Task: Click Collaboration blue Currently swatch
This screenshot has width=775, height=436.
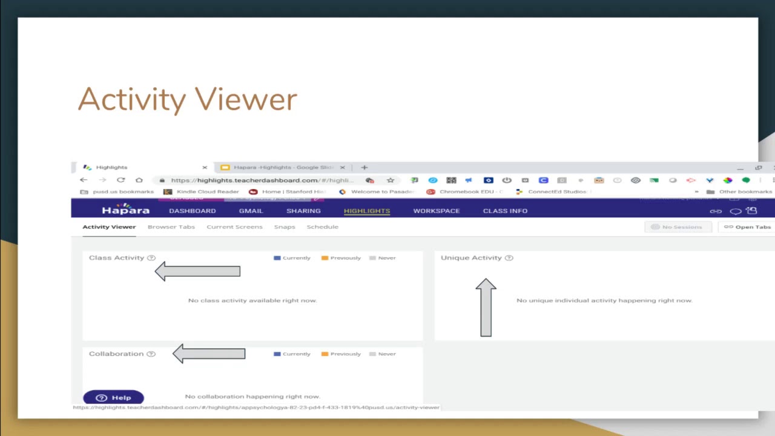Action: coord(277,354)
